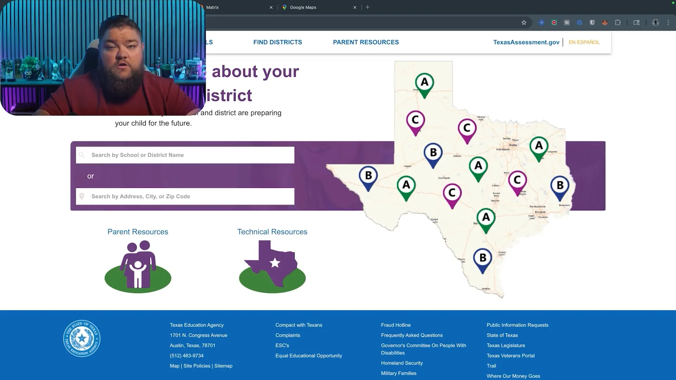Open the Military Families footer link
Viewport: 676px width, 380px height.
[399, 373]
